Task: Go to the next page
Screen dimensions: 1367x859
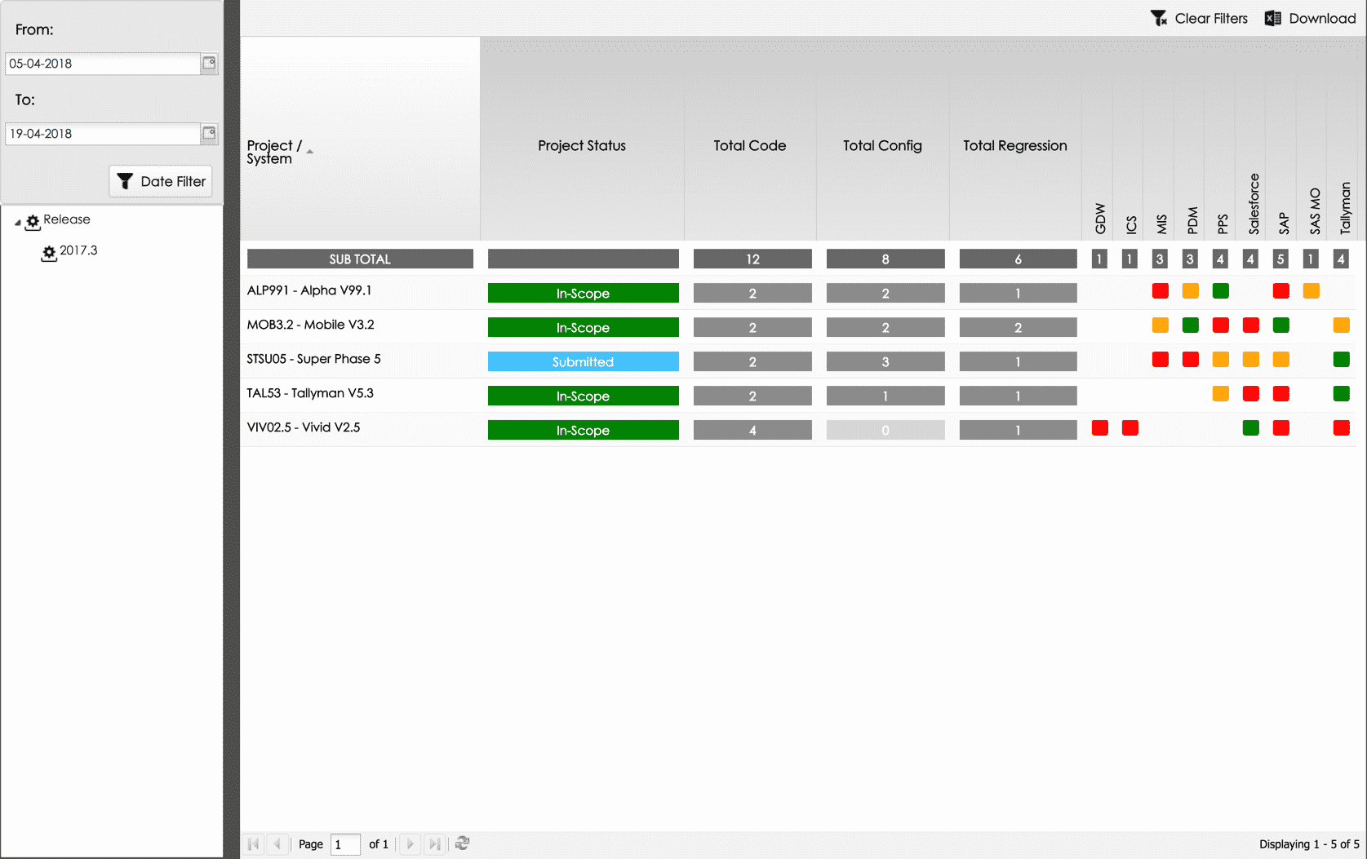Action: [411, 844]
